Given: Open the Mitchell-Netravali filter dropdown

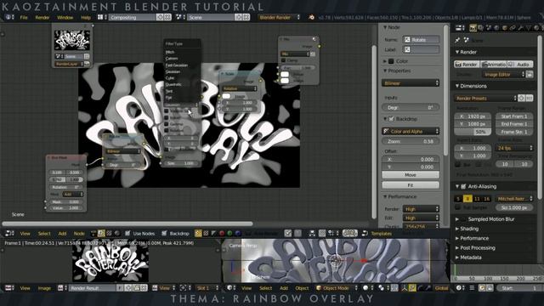Looking at the screenshot, I should pyautogui.click(x=514, y=199).
